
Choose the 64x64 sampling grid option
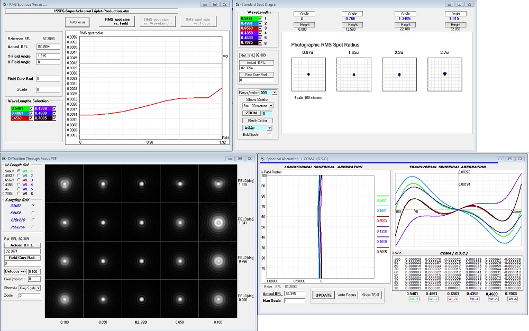pyautogui.click(x=34, y=212)
